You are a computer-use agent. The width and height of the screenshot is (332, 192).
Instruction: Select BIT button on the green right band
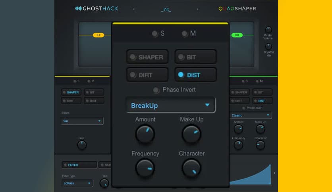tap(263, 92)
